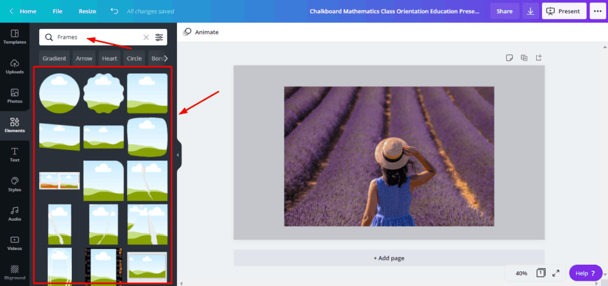Collapse the side panel with arrow handle
This screenshot has width=608, height=286.
178,155
